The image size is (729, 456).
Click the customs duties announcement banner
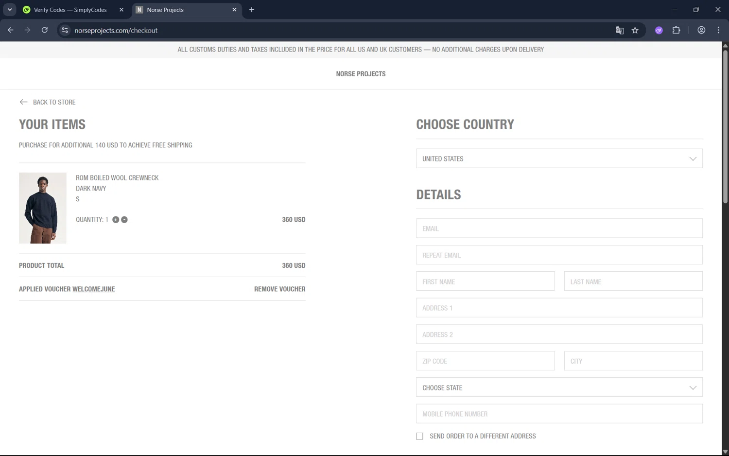361,50
